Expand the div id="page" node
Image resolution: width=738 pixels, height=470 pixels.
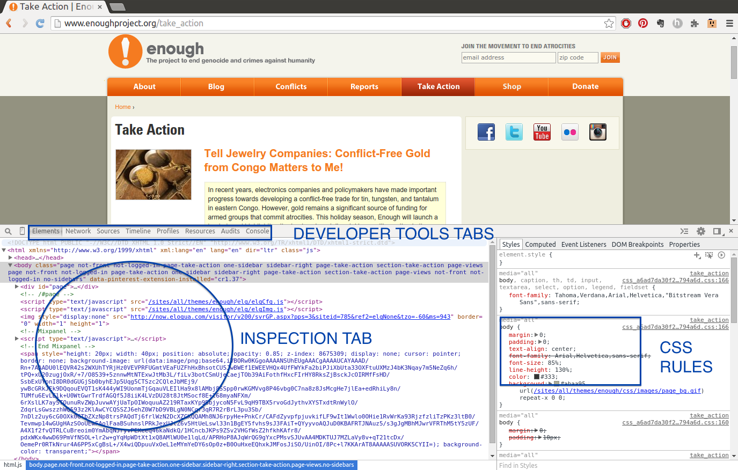tap(17, 287)
